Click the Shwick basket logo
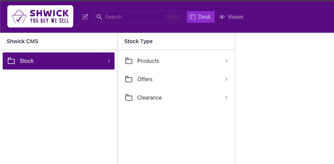 coord(19,17)
